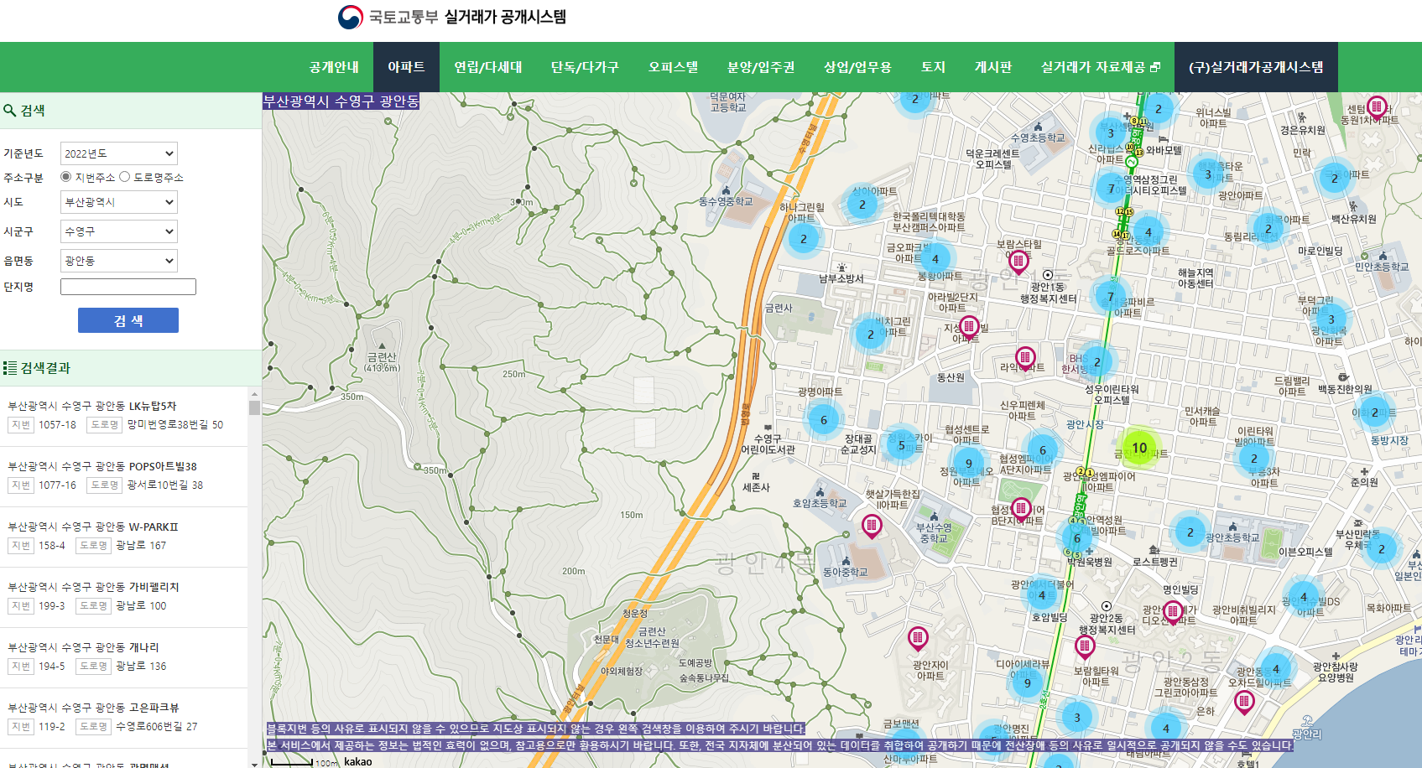
Task: Open the 기준년도 dropdown showing 2022년도
Action: coord(119,153)
